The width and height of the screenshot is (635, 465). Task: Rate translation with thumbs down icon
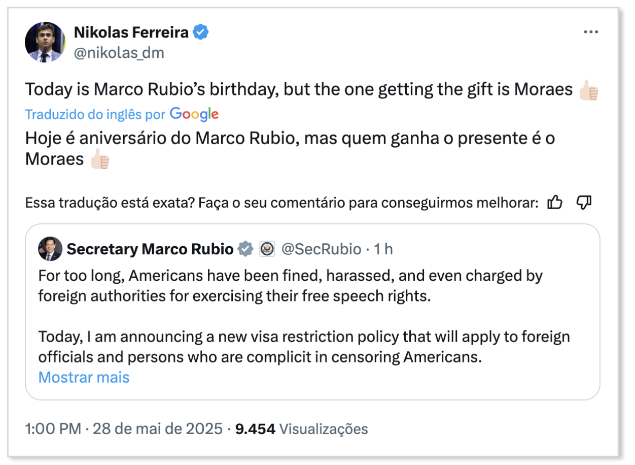[x=584, y=203]
